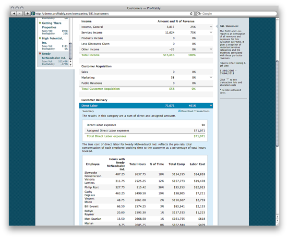This screenshot has height=238, width=288.
Task: Click employee Philip Rost
Action: tap(92, 187)
